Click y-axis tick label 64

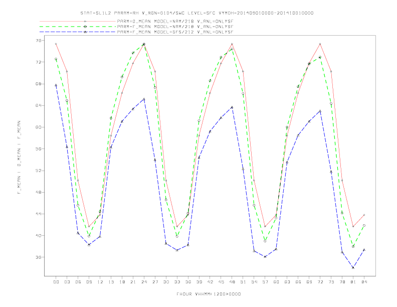(x=39, y=105)
